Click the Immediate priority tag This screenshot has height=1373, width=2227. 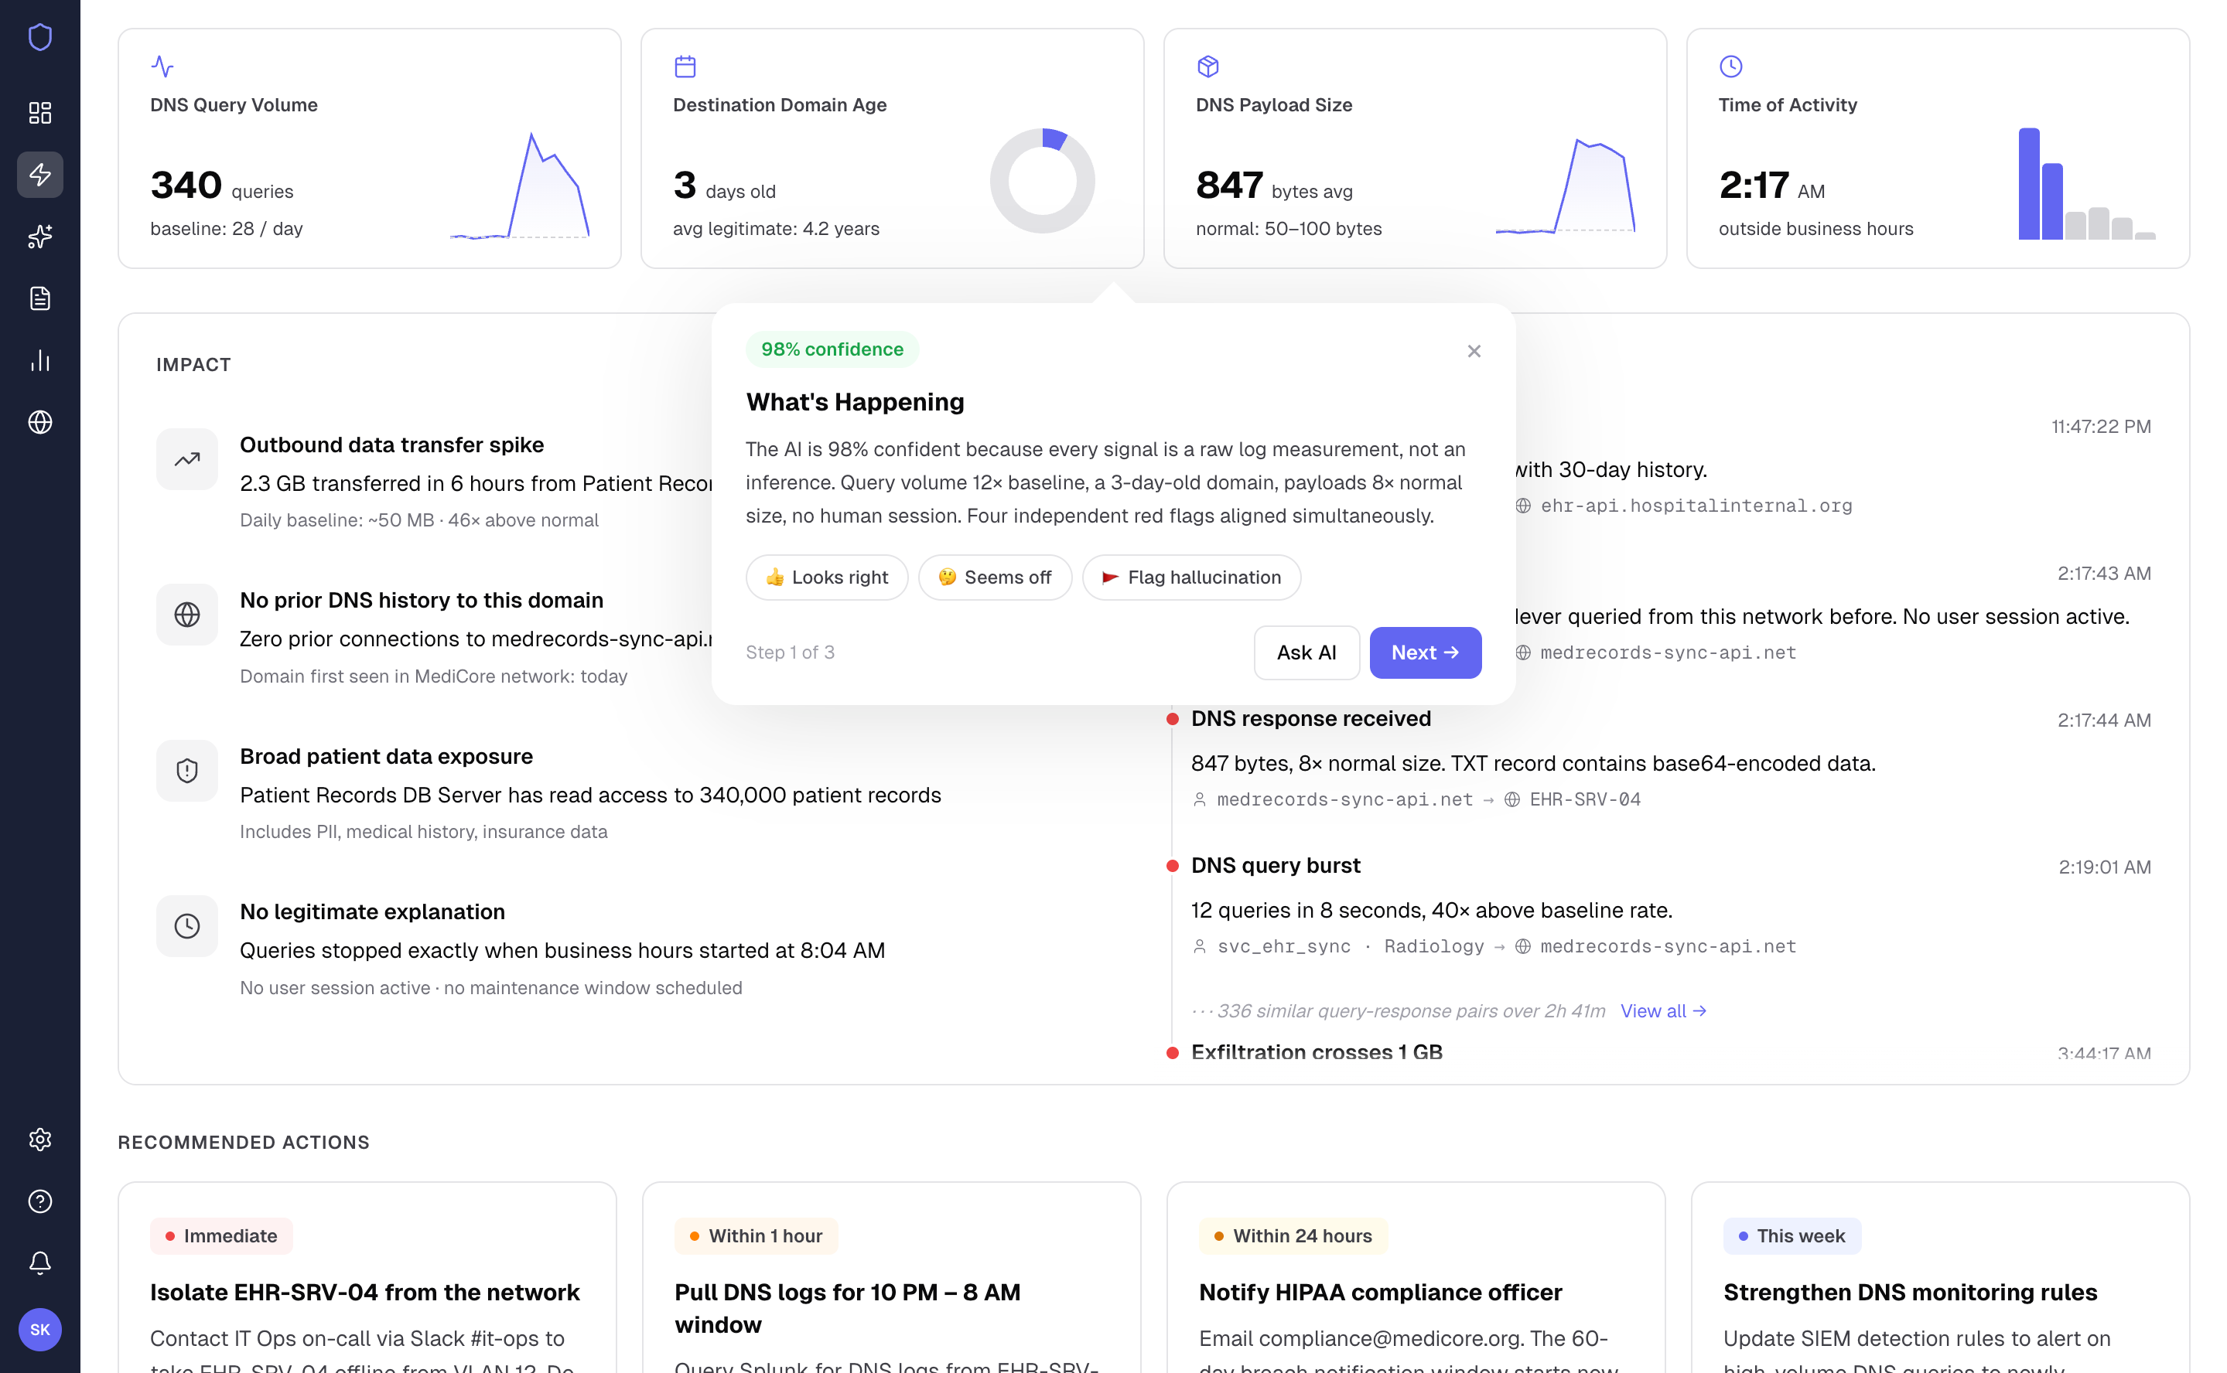tap(222, 1236)
